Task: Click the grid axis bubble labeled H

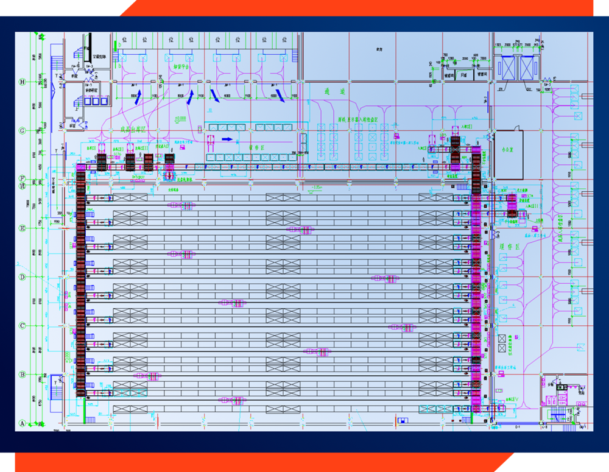Action: pos(23,82)
